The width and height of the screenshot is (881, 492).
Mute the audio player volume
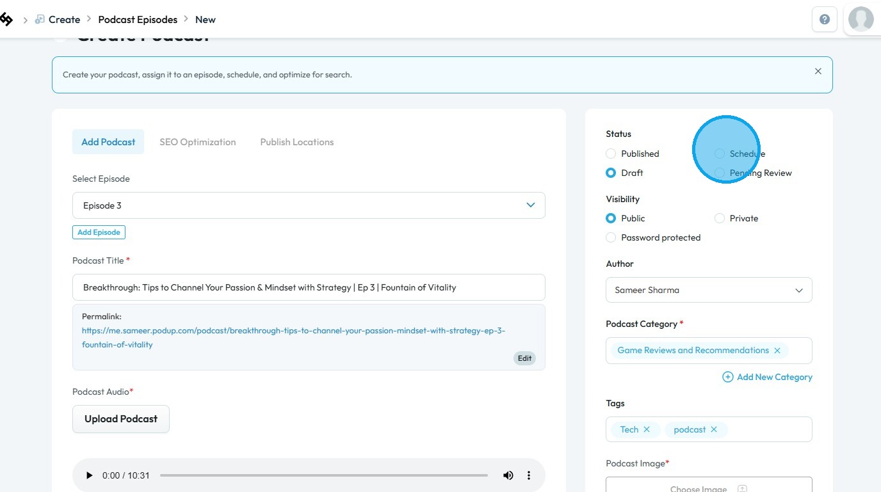click(508, 475)
